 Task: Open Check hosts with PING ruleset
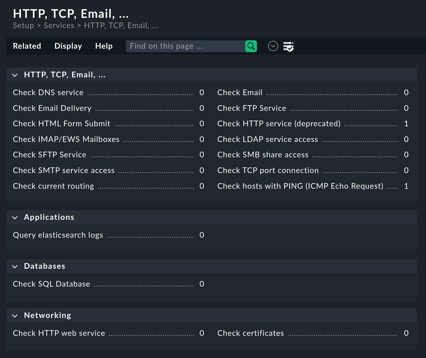coord(300,186)
